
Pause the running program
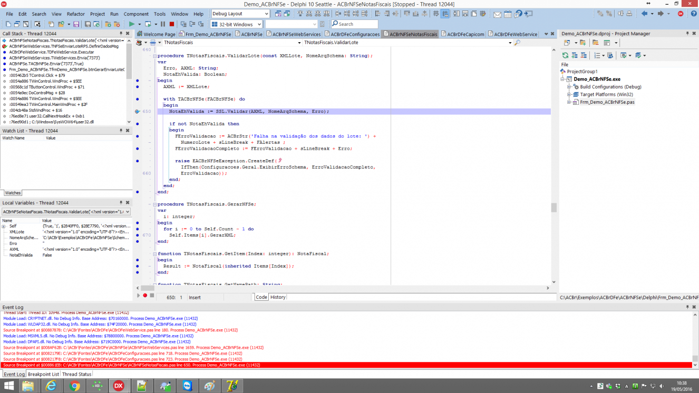click(163, 24)
